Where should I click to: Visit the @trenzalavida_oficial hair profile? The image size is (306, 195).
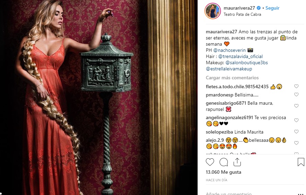tap(240, 56)
